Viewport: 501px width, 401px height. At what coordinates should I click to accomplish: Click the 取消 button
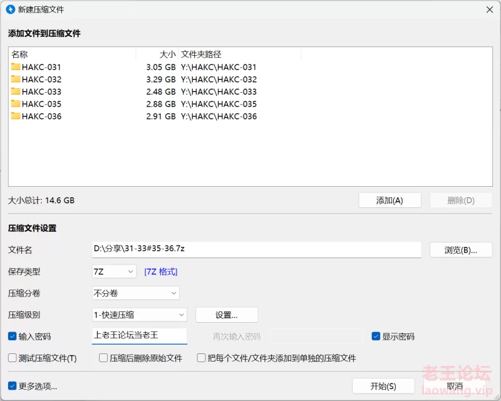[455, 387]
